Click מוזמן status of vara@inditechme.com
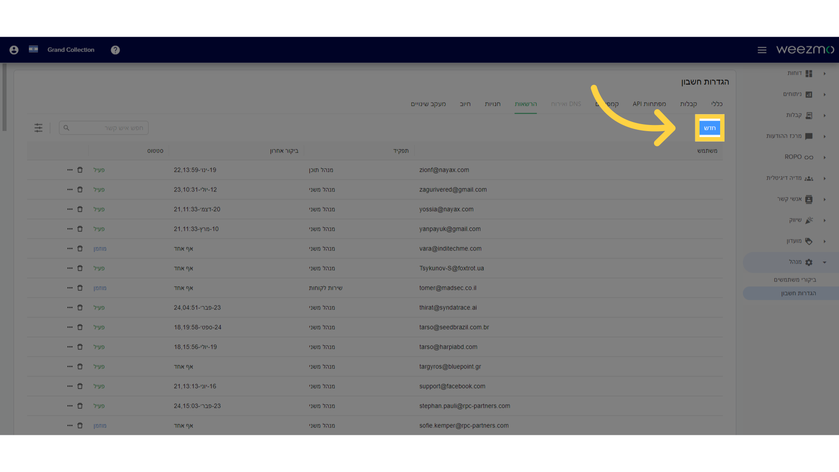The image size is (839, 472). click(x=100, y=249)
